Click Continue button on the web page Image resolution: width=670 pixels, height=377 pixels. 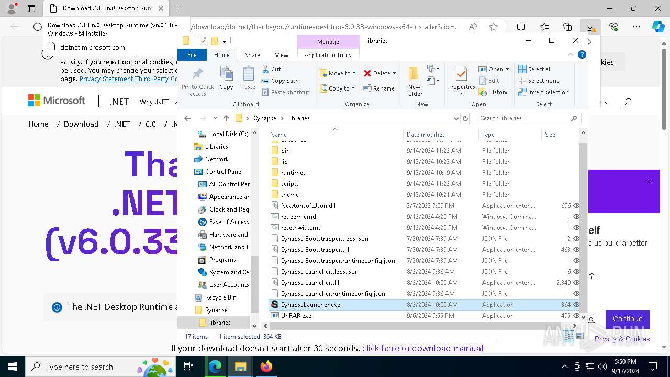click(628, 319)
